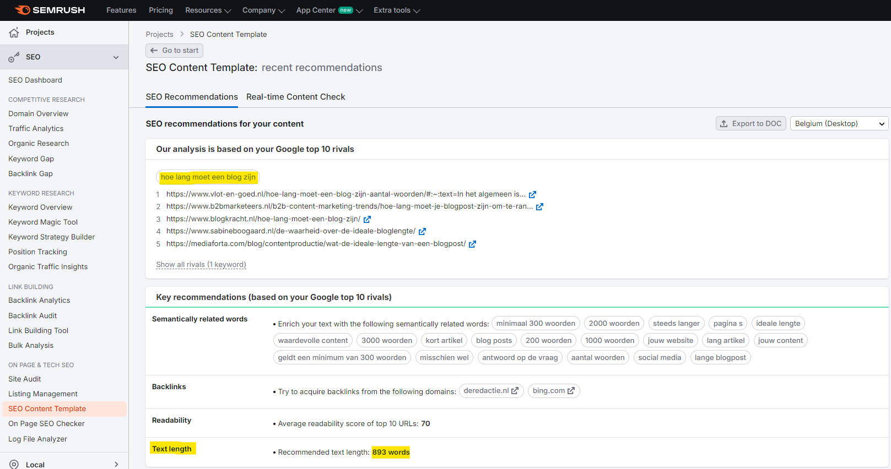The height and width of the screenshot is (469, 891).
Task: Click the SEO key icon in sidebar
Action: pos(14,57)
